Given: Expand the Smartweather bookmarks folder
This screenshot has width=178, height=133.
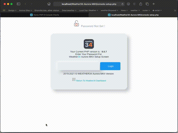Looking at the screenshot, I should [x=69, y=11].
